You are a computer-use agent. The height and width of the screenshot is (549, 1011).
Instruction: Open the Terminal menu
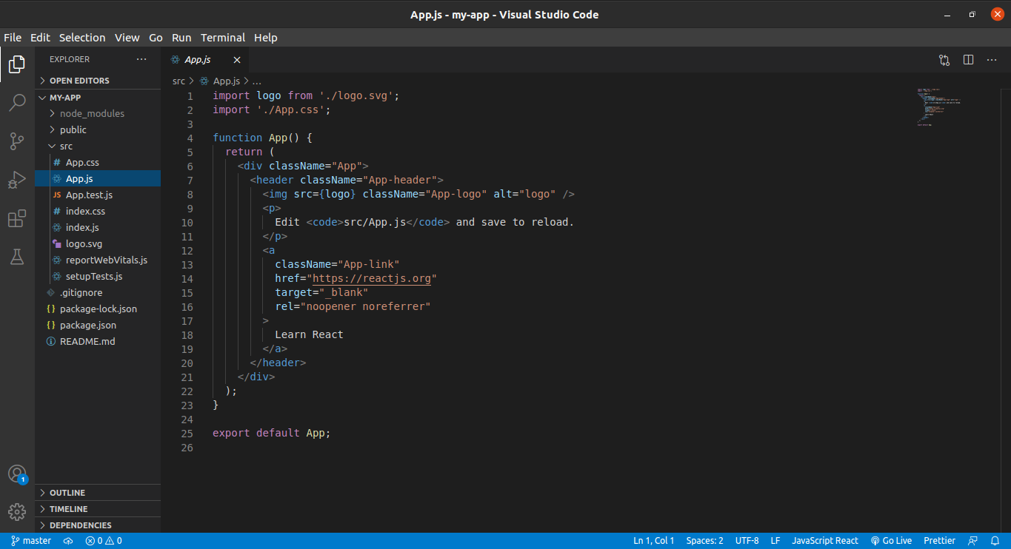click(x=223, y=38)
